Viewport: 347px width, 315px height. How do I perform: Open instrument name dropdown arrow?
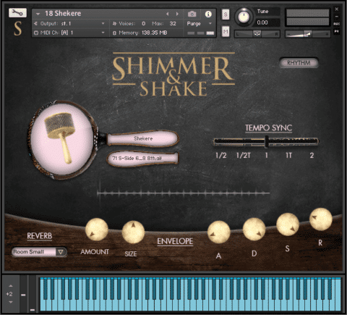point(38,14)
